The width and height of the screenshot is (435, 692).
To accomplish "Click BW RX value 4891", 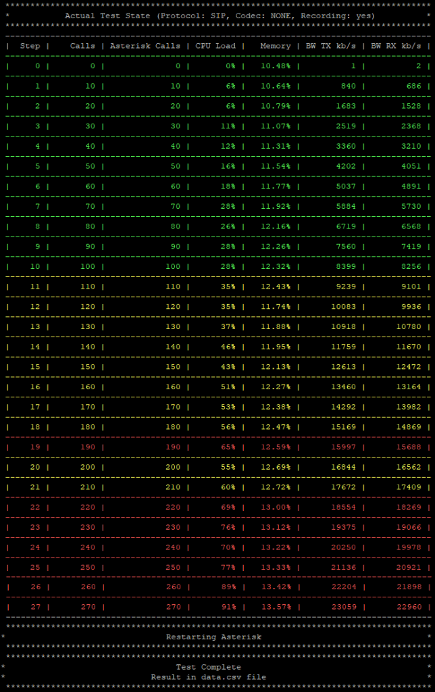I will (411, 187).
